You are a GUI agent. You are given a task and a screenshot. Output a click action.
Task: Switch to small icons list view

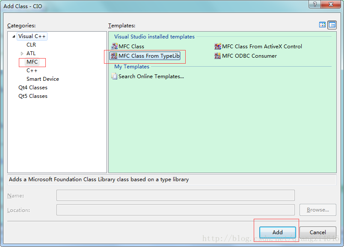click(x=332, y=25)
